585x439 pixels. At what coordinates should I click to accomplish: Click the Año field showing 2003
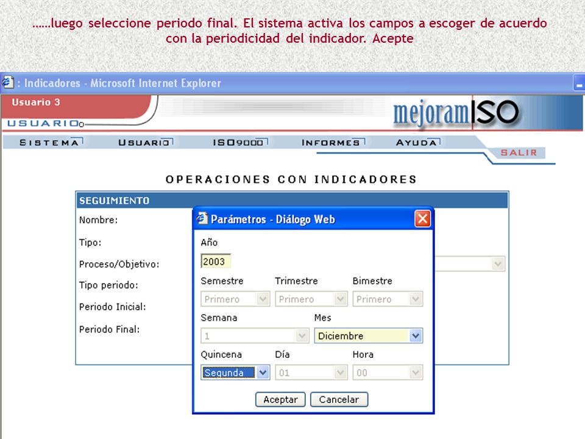216,262
